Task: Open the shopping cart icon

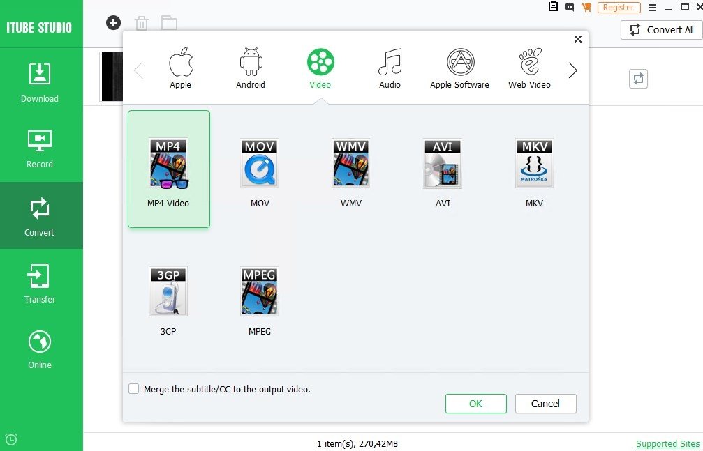Action: click(x=586, y=7)
